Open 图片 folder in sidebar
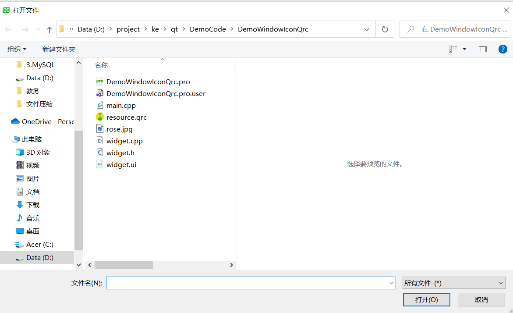This screenshot has width=513, height=313. pyautogui.click(x=33, y=178)
